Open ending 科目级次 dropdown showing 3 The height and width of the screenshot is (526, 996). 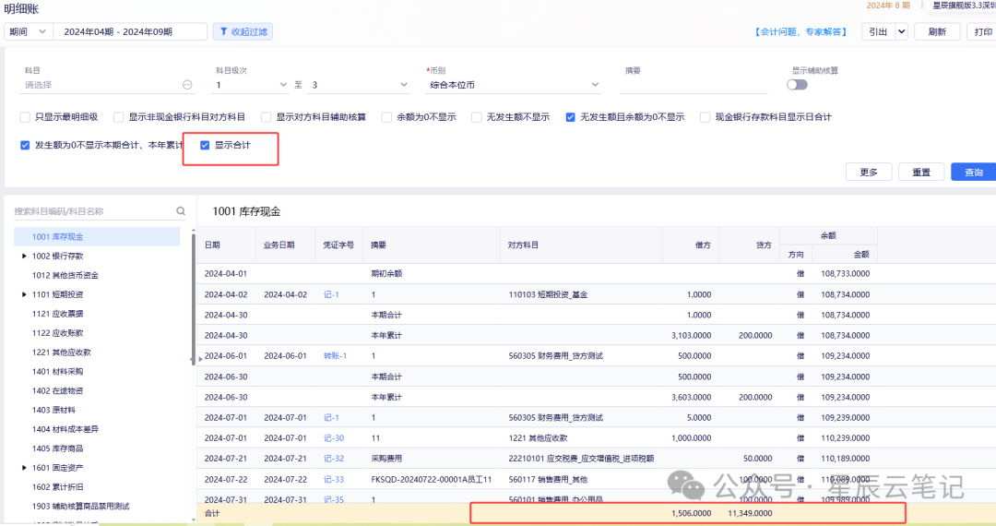pyautogui.click(x=359, y=85)
